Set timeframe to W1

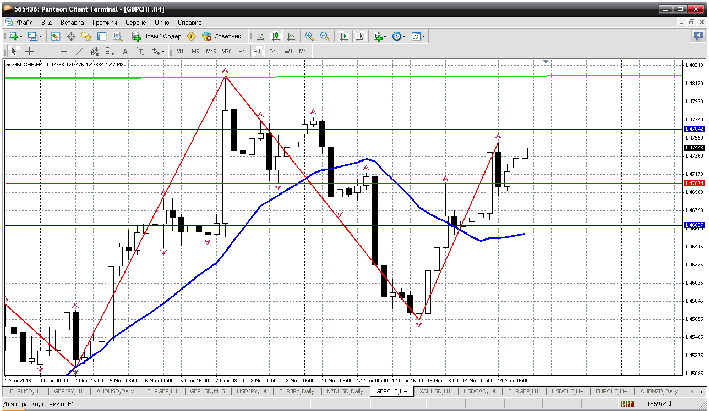[x=288, y=51]
